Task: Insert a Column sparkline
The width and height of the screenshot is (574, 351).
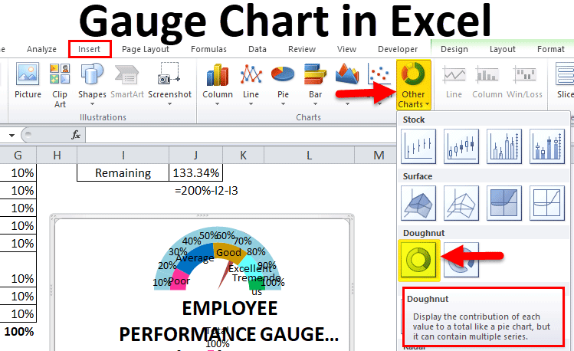Action: coord(487,82)
